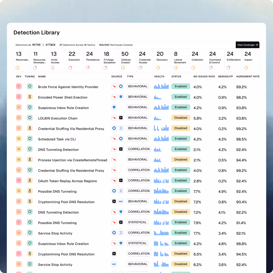
Task: Click the blue shield source icon in Suspicious Inbox BEHAVIORAL row
Action: point(114,107)
